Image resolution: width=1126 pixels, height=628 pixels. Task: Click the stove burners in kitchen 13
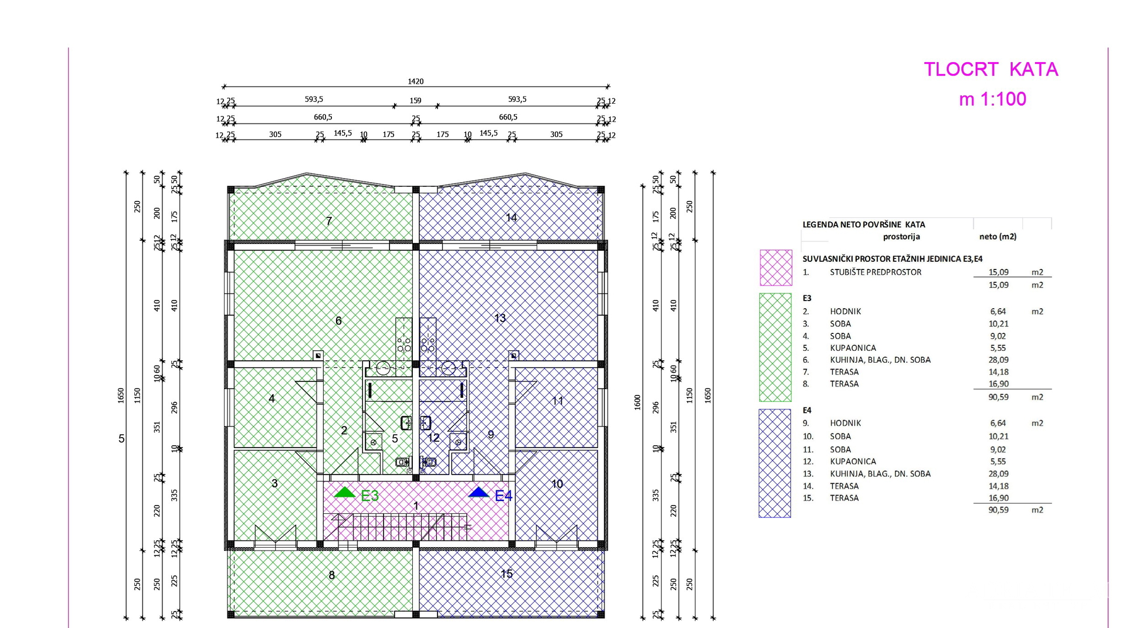[428, 344]
